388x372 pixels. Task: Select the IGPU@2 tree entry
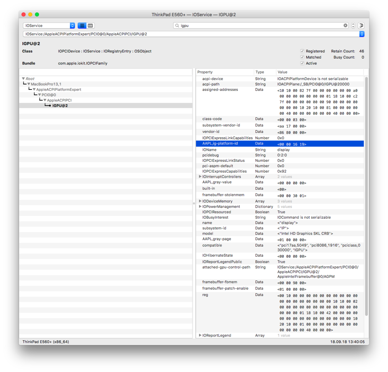pyautogui.click(x=106, y=106)
